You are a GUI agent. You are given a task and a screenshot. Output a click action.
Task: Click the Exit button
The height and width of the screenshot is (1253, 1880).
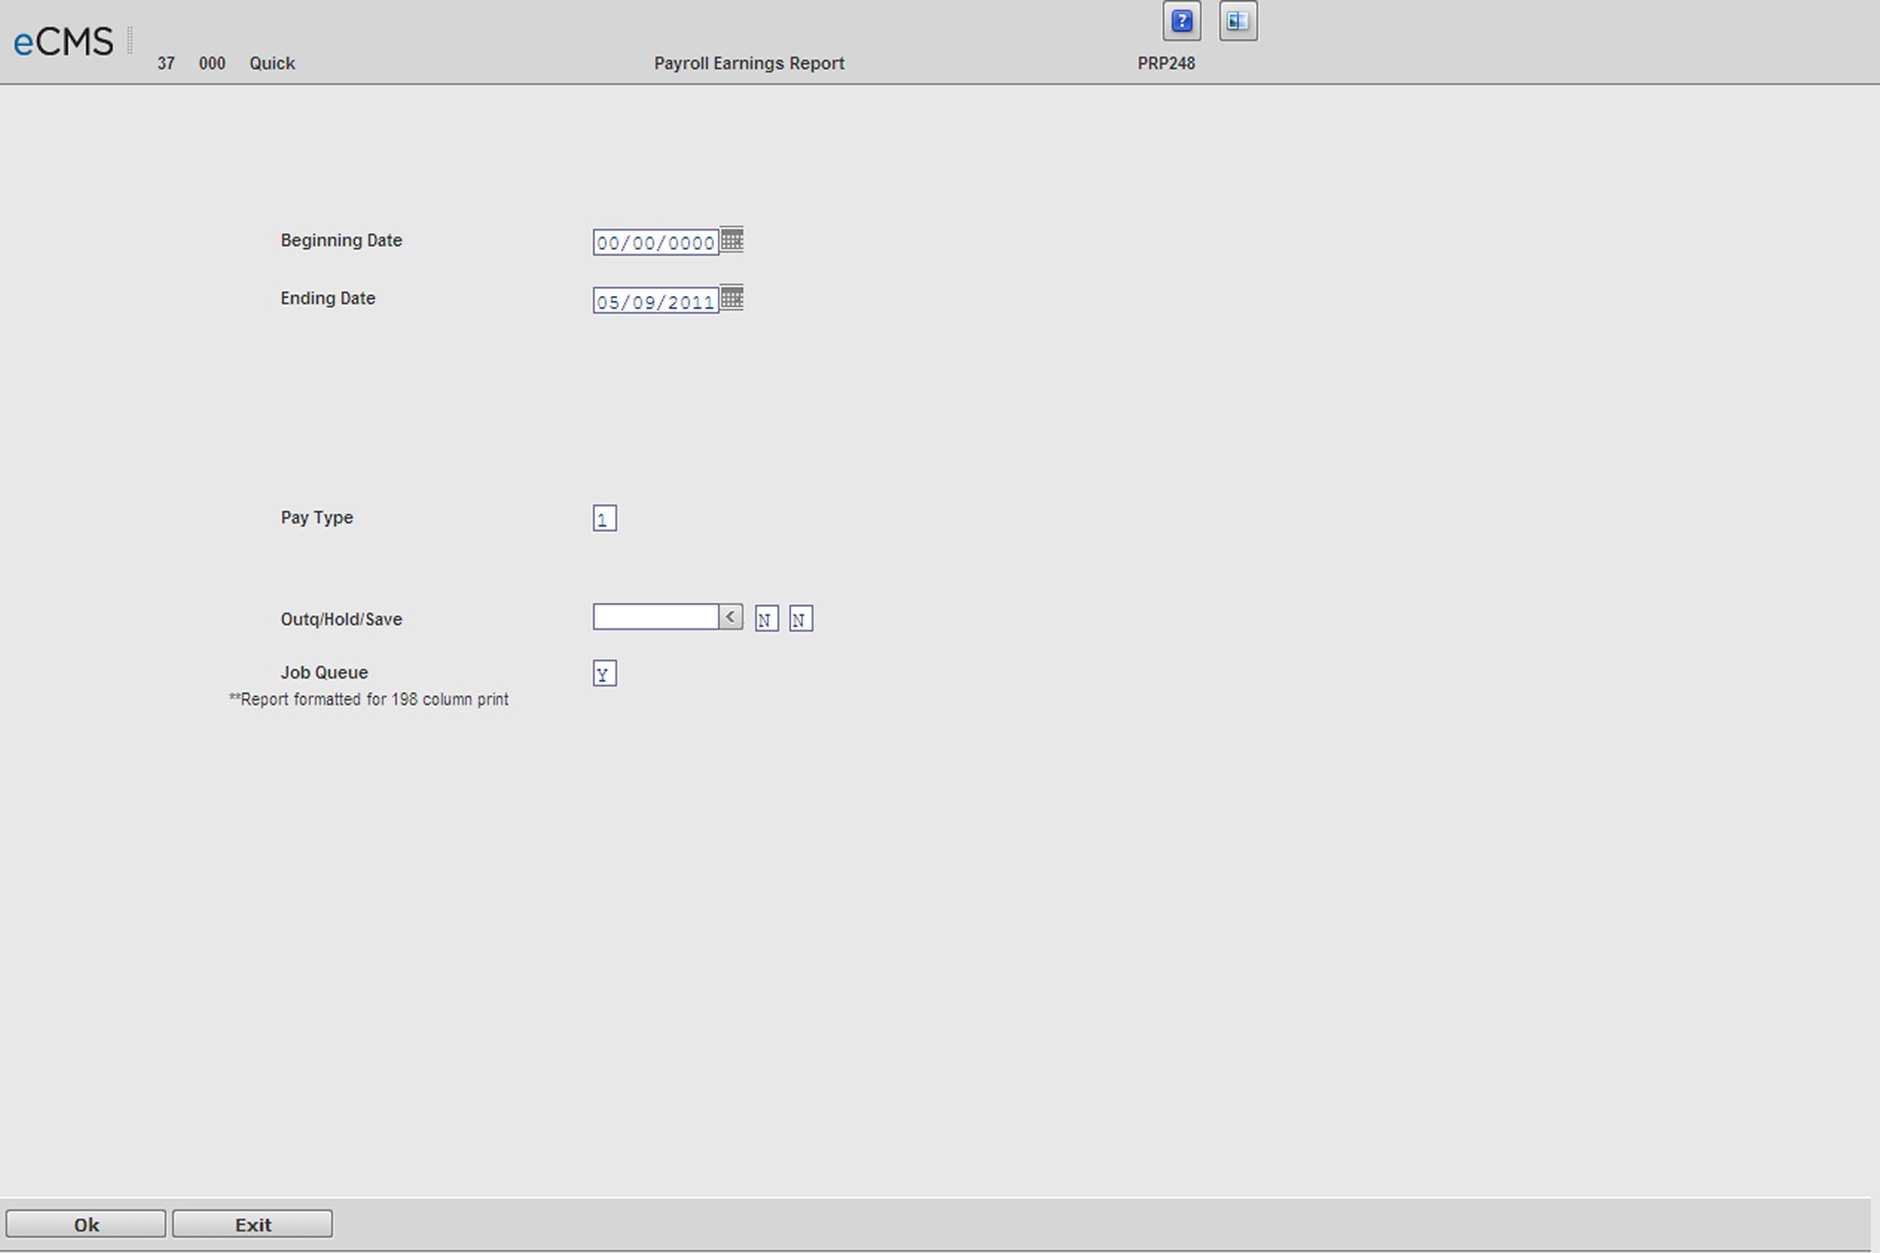[x=253, y=1224]
